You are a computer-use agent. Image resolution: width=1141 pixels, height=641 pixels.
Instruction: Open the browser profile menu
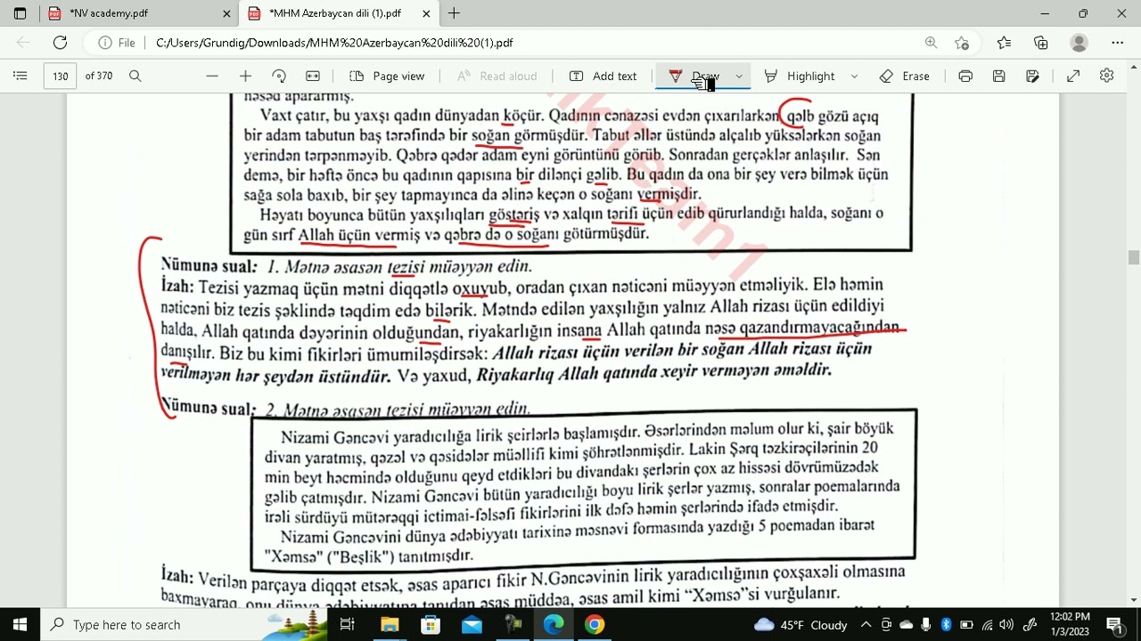pos(1079,43)
